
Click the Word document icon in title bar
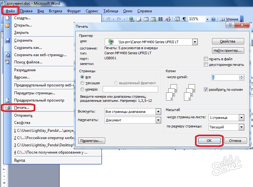[3, 3]
